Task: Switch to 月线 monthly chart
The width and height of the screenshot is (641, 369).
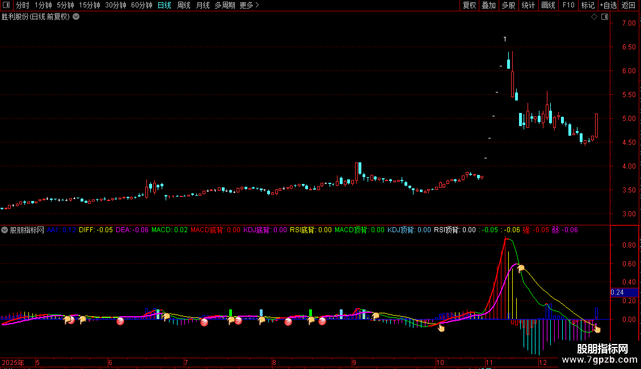Action: pyautogui.click(x=203, y=5)
